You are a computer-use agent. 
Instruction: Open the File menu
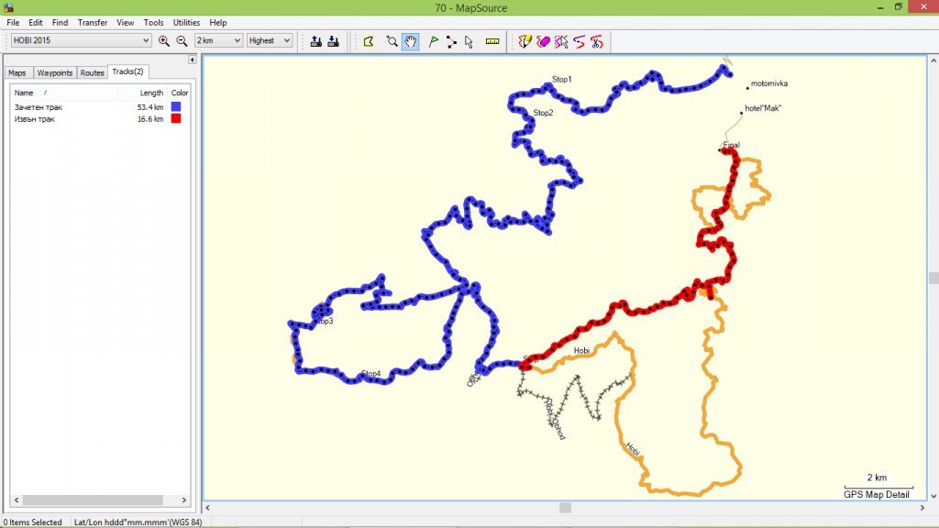(13, 22)
